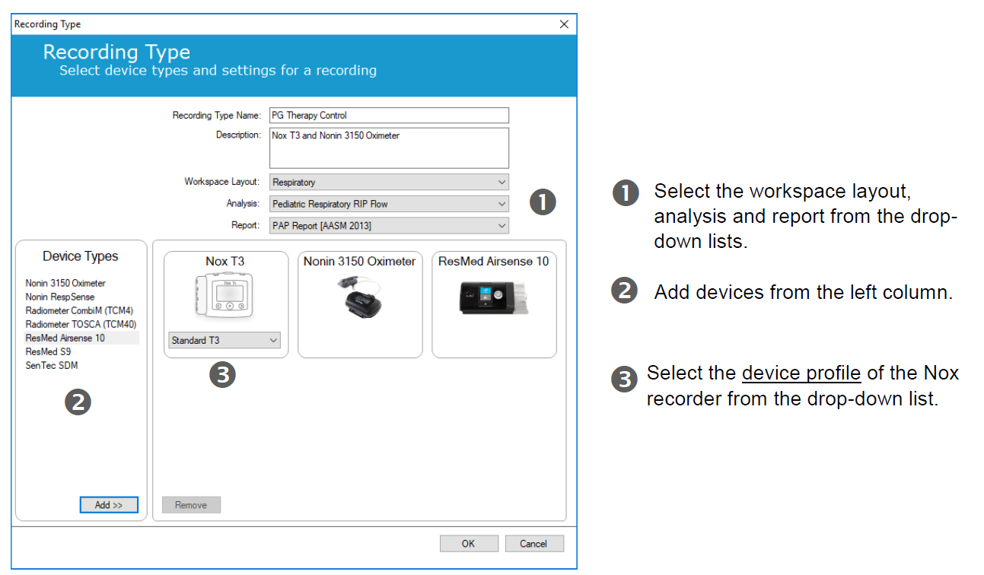Select the ResMed Airsense 10 device card
The image size is (984, 575).
(493, 304)
